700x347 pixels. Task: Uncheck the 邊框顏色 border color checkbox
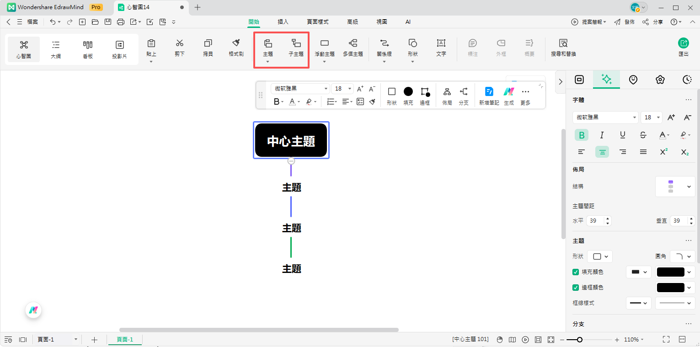tap(576, 287)
